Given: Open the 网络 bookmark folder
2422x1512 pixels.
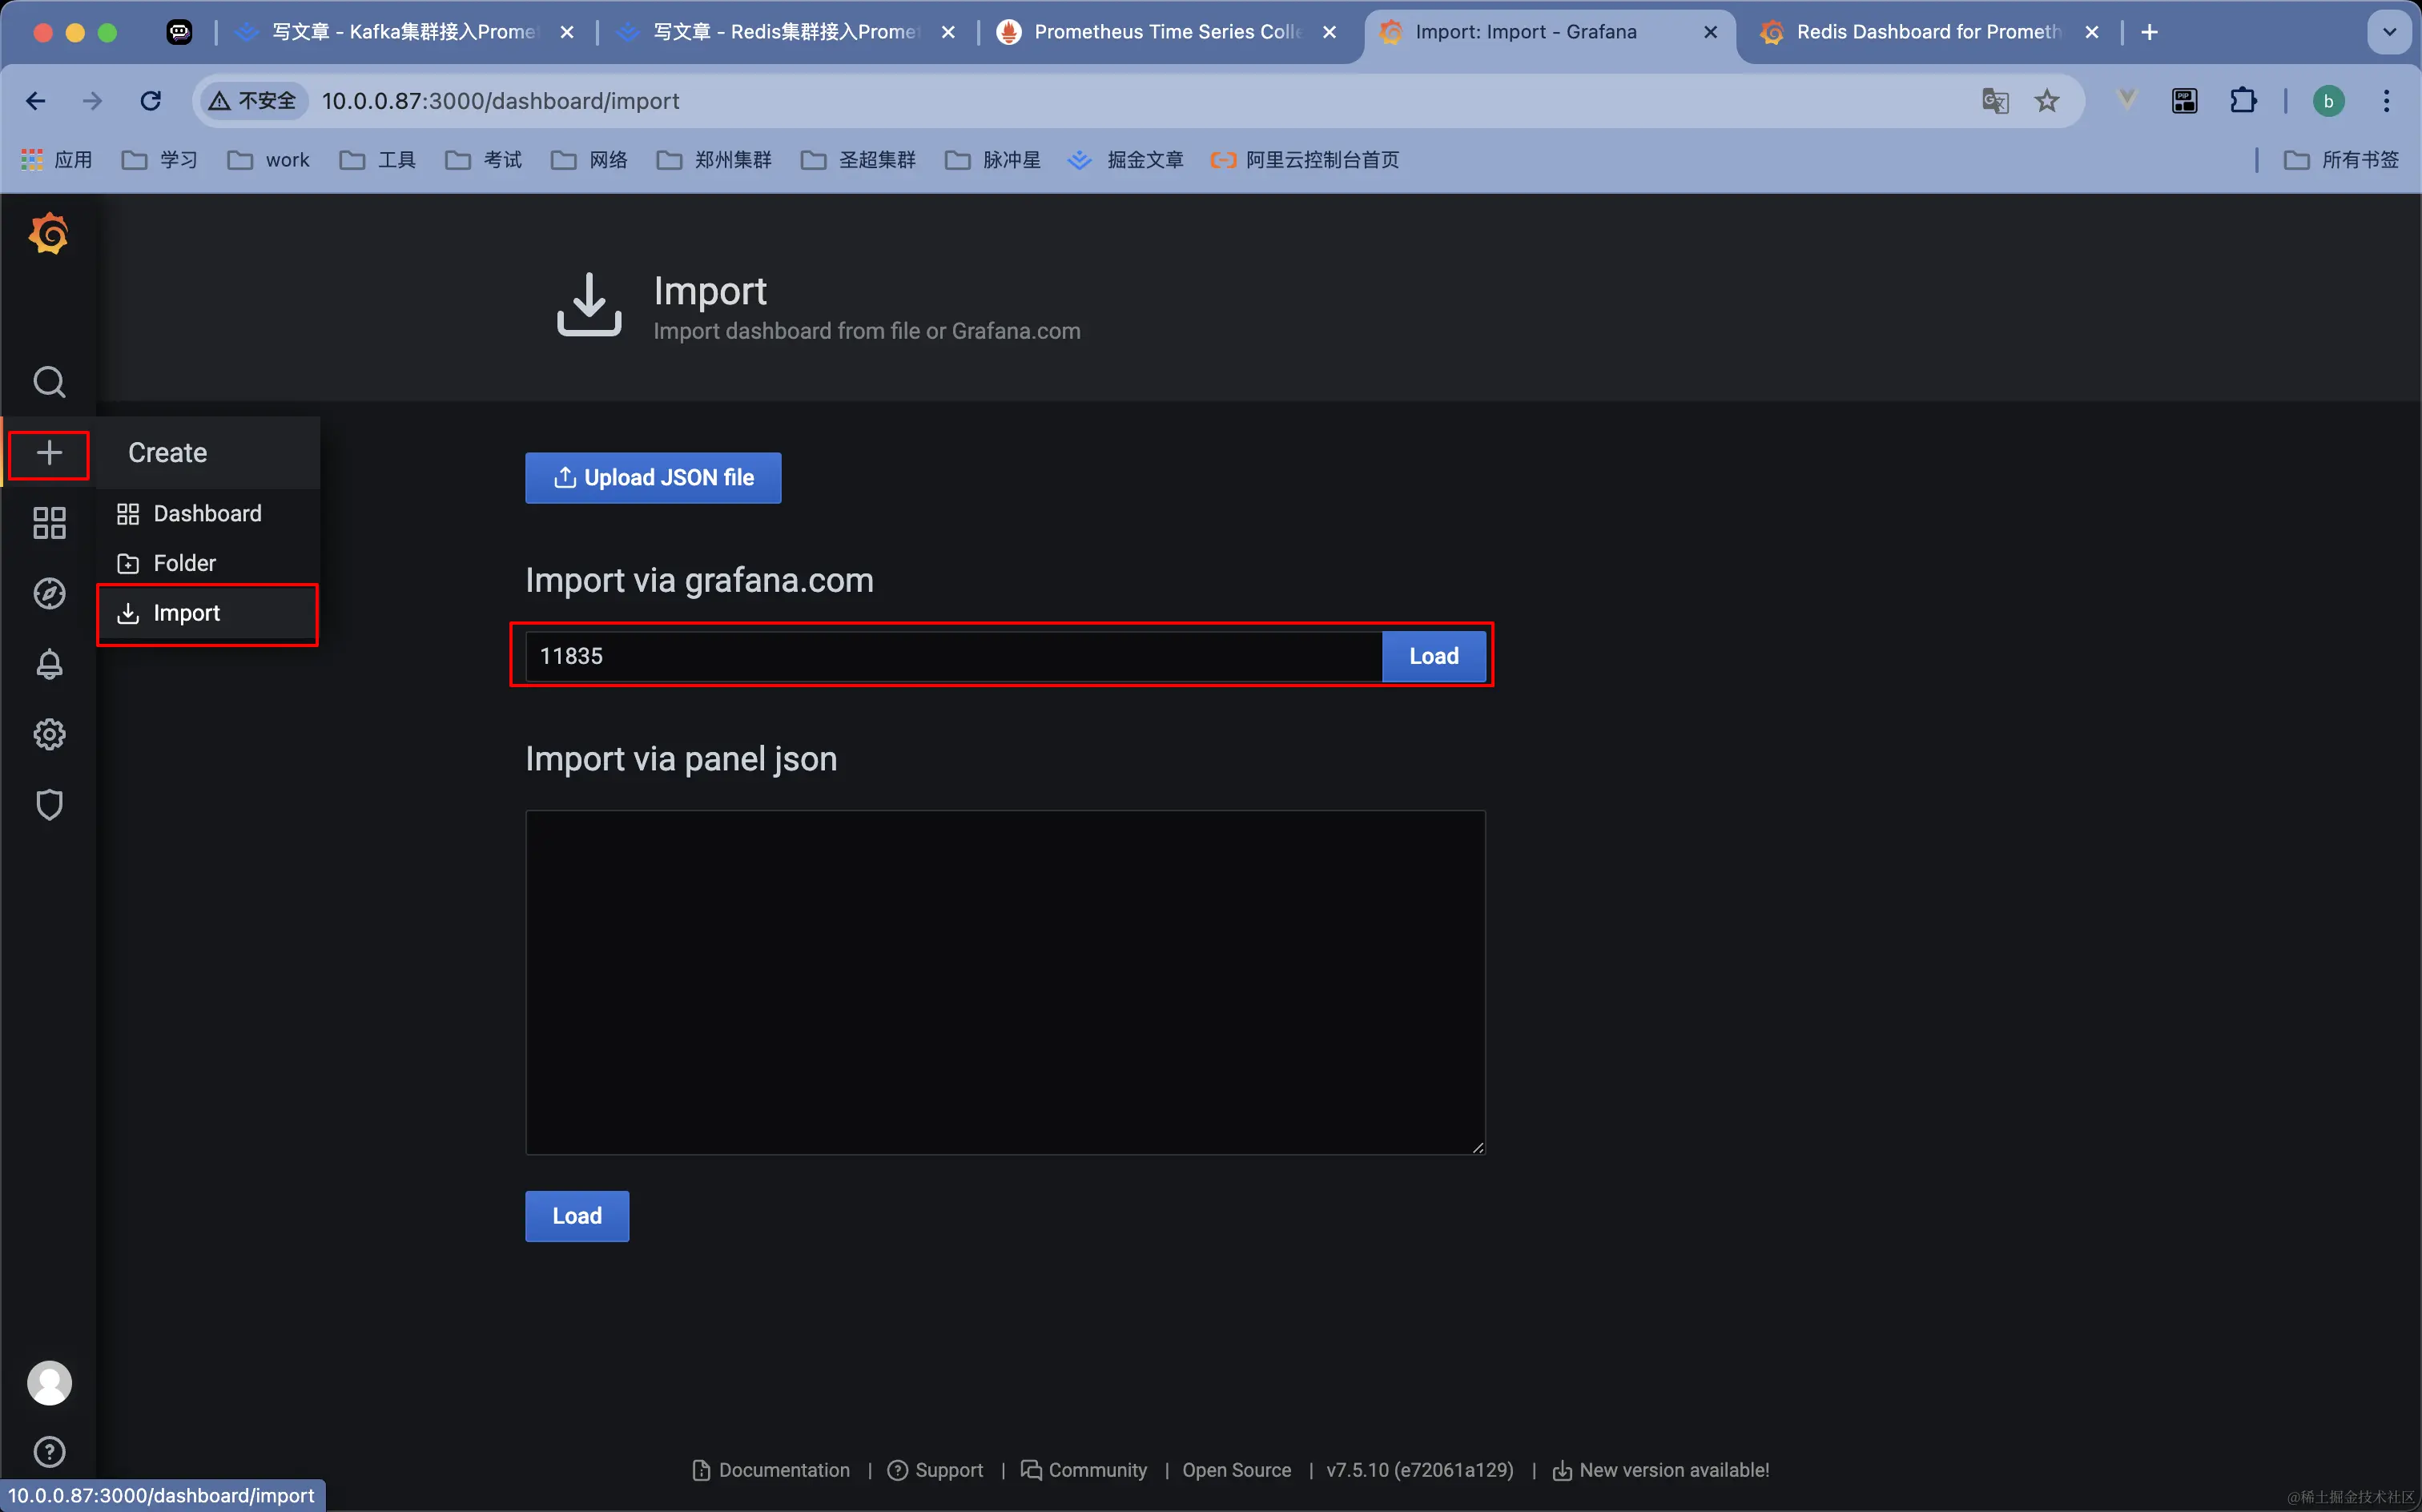Looking at the screenshot, I should point(590,160).
